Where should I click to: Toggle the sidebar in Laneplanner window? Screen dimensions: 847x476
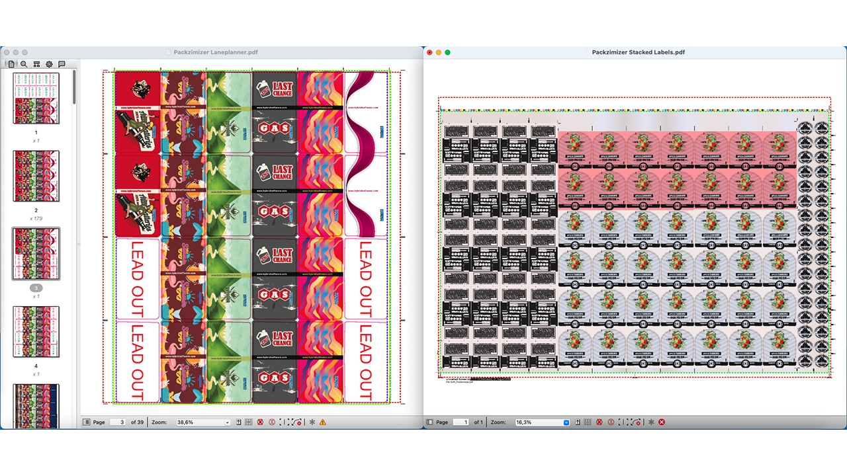click(x=87, y=422)
